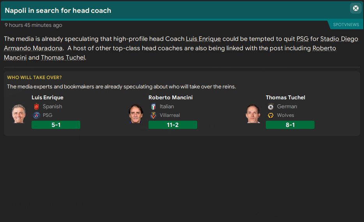Click the 5-1 odds for Luis Enrique
Screen dimensions: 364x222
[x=56, y=125]
